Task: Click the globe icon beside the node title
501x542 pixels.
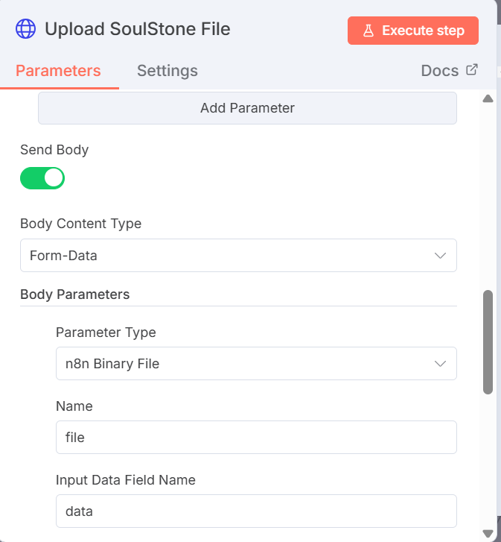Action: [26, 30]
